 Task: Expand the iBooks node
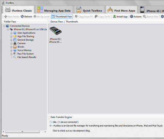point(11,47)
